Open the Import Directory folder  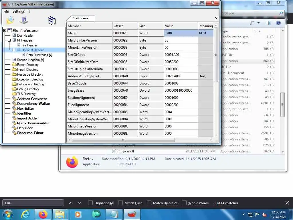point(28,70)
